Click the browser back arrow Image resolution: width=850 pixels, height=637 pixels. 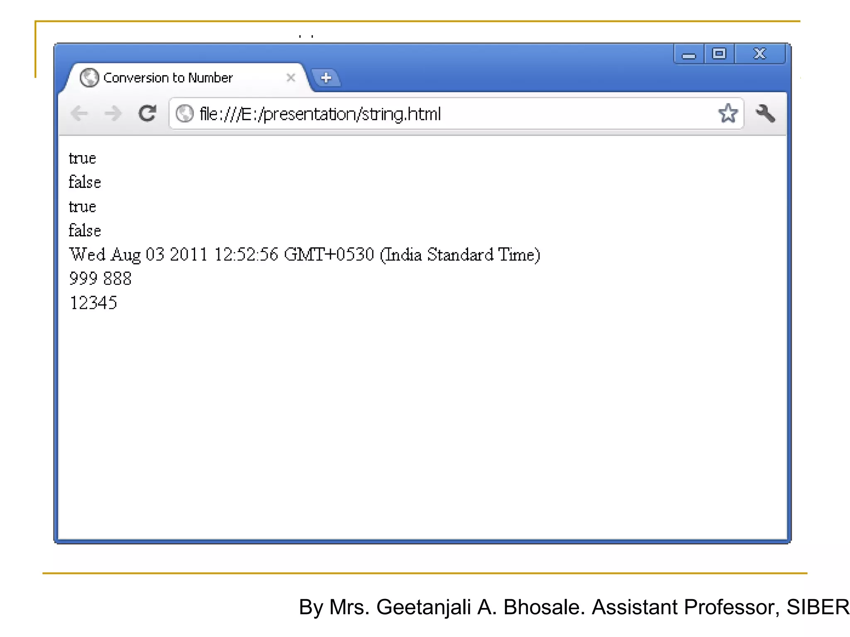pyautogui.click(x=79, y=113)
